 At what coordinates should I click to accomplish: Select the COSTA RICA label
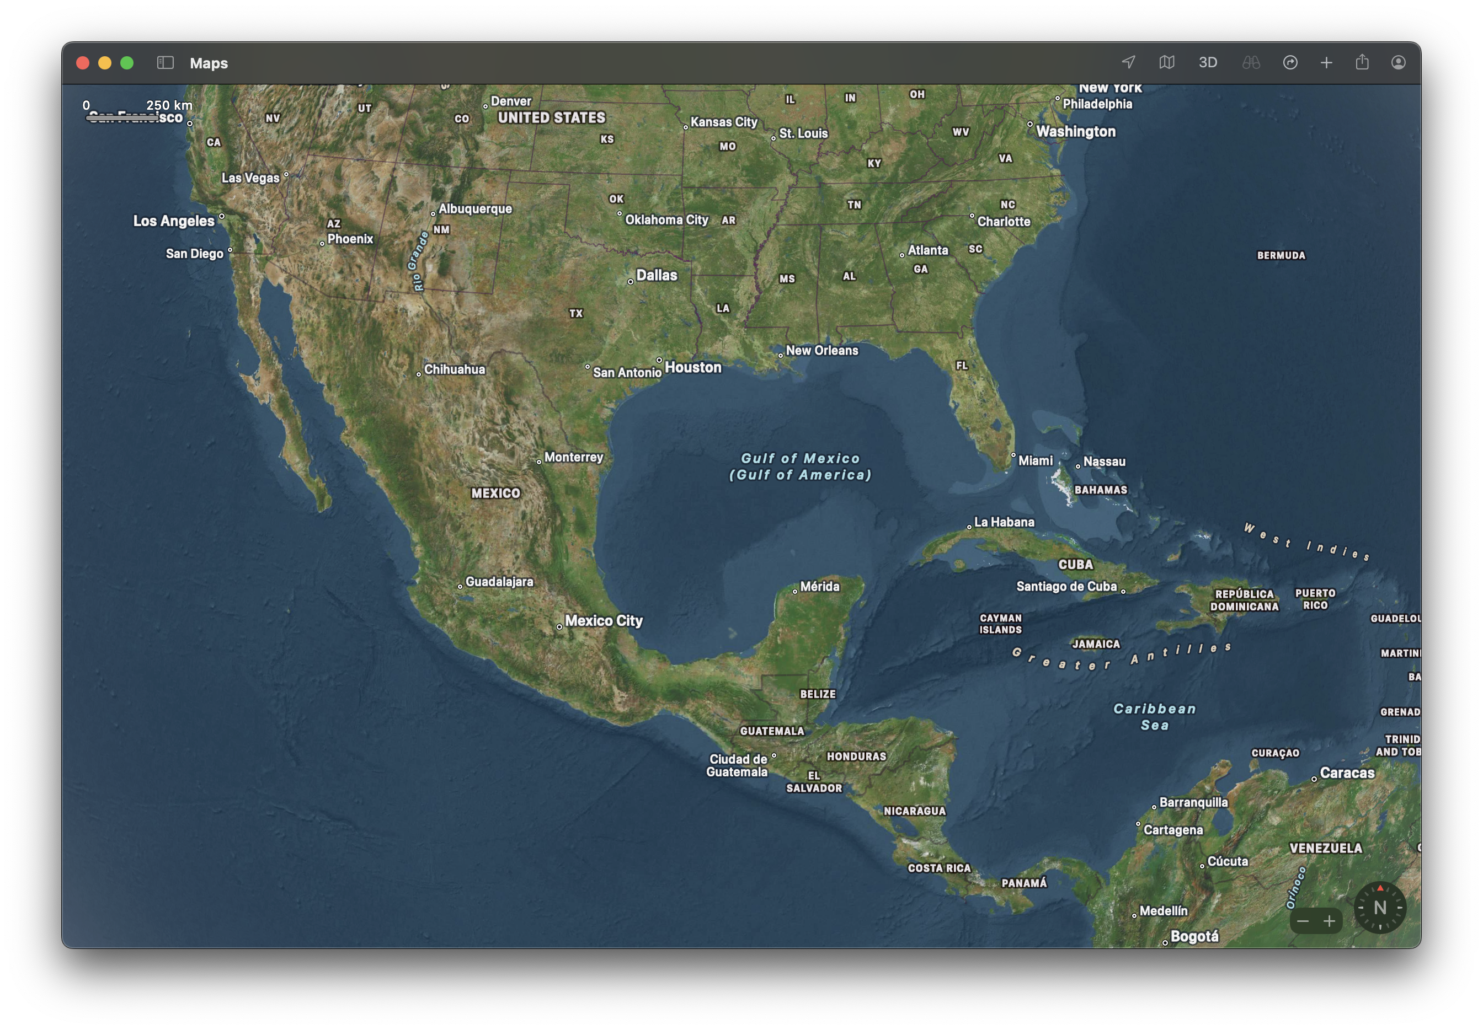(x=940, y=868)
